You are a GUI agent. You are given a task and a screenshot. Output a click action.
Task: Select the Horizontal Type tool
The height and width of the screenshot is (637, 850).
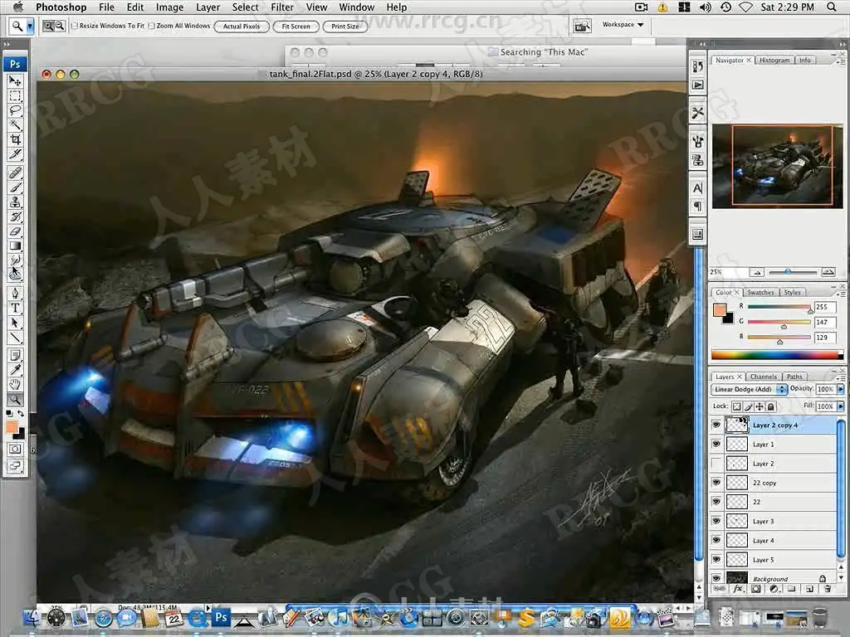[x=15, y=308]
